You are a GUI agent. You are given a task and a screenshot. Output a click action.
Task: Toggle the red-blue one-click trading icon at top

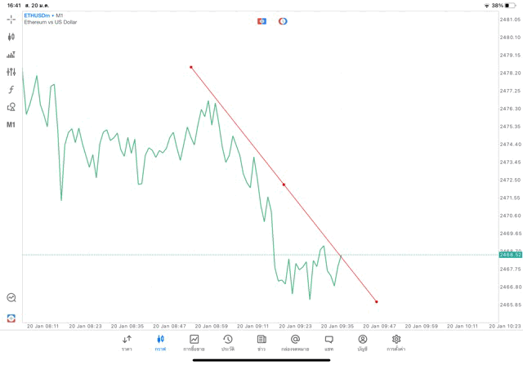click(x=261, y=20)
